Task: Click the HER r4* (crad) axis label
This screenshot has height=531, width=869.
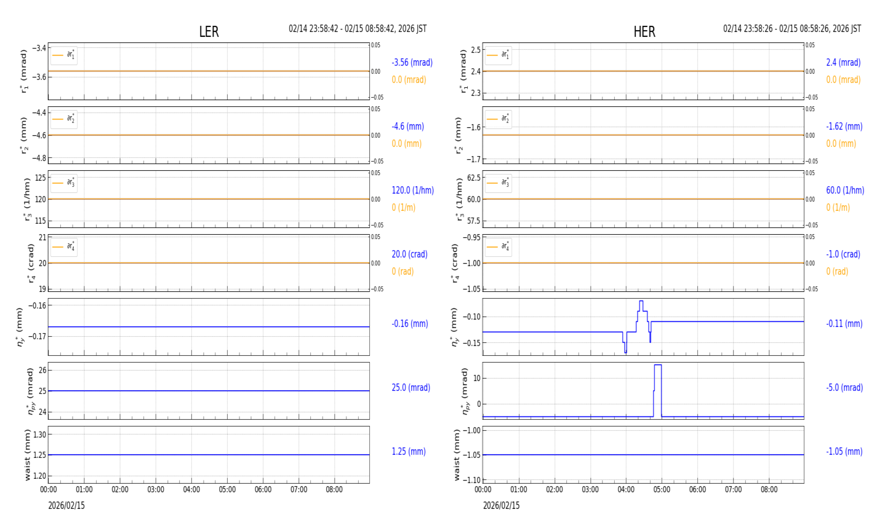Action: 455,263
